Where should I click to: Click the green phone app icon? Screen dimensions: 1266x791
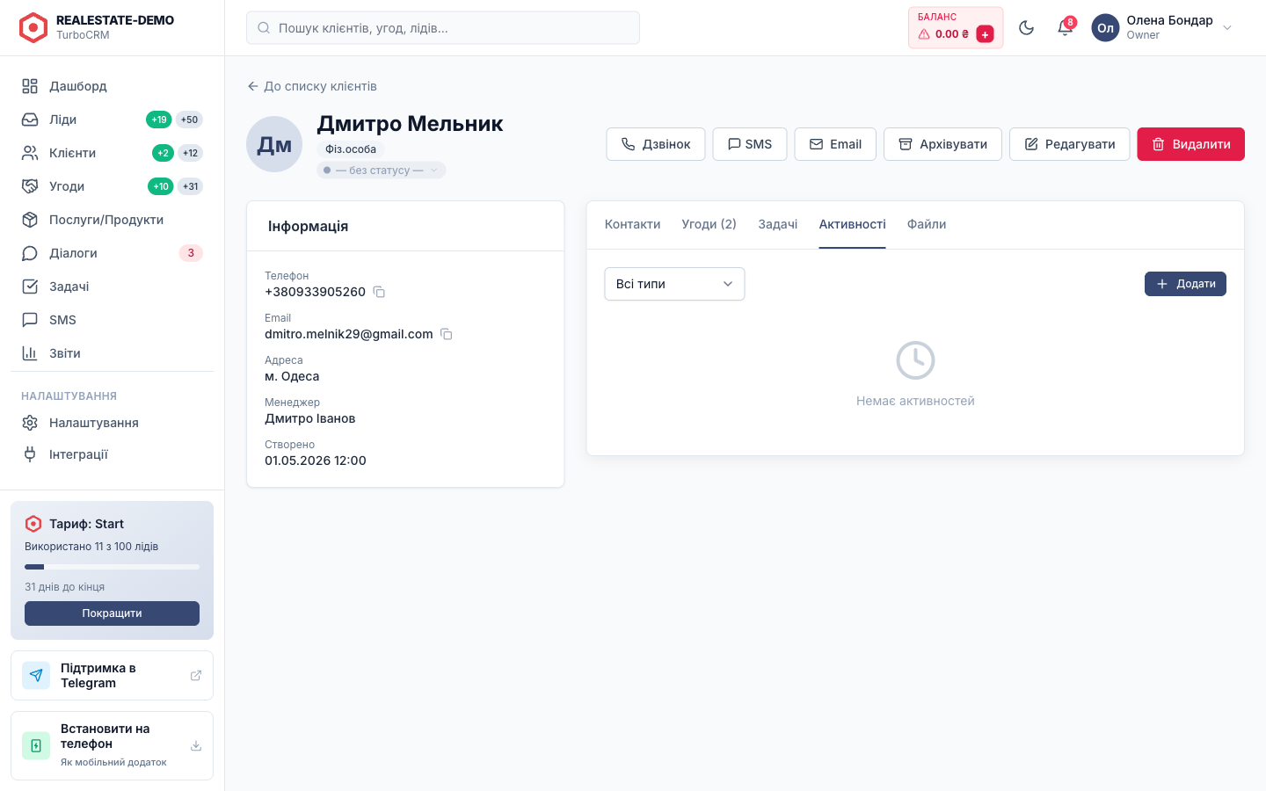point(36,746)
